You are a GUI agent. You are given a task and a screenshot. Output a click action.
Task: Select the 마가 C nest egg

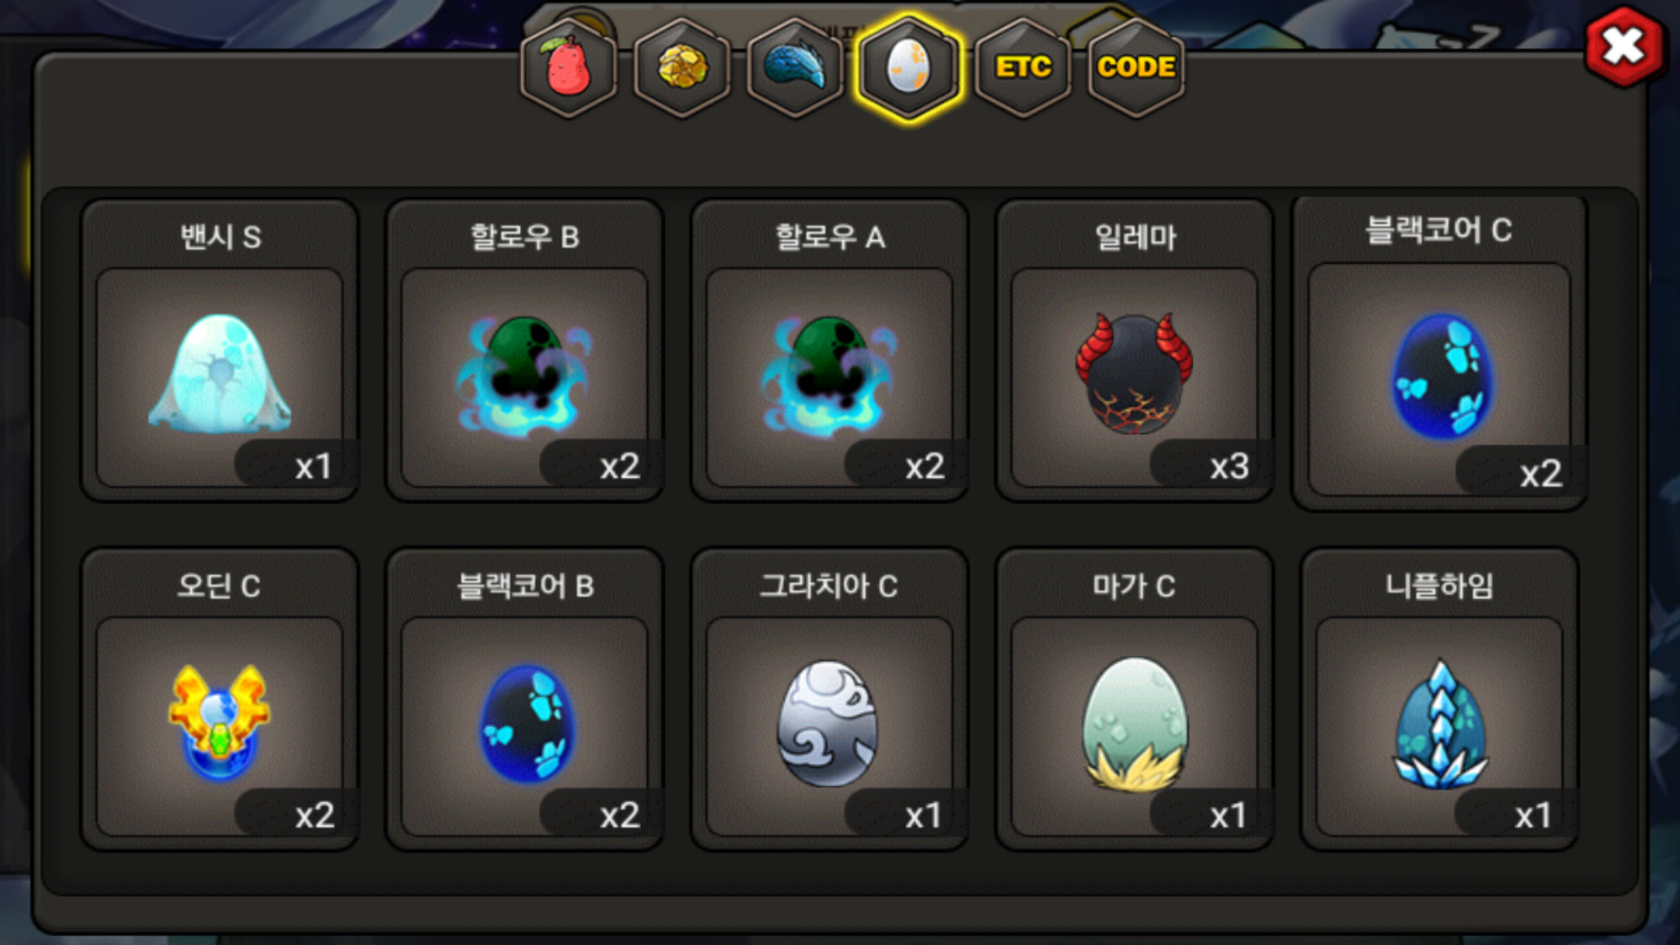pos(1134,700)
